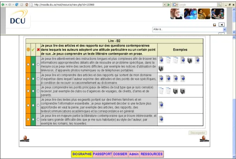Select green radio for the textes plus exigeants row
The height and width of the screenshot is (159, 236).
(x=33, y=105)
